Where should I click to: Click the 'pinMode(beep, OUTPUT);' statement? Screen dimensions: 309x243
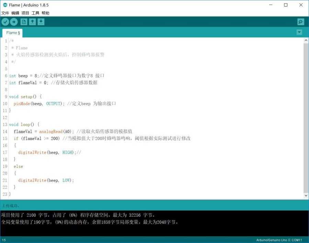pyautogui.click(x=39, y=104)
